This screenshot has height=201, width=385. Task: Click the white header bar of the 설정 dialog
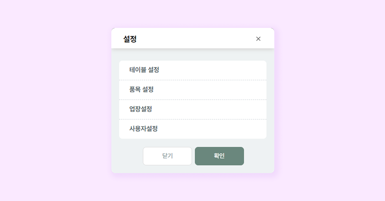click(x=193, y=38)
